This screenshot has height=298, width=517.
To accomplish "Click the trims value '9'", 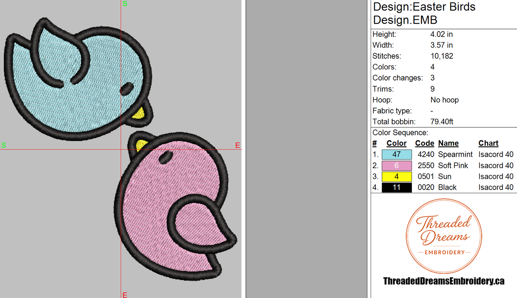I will 433,89.
